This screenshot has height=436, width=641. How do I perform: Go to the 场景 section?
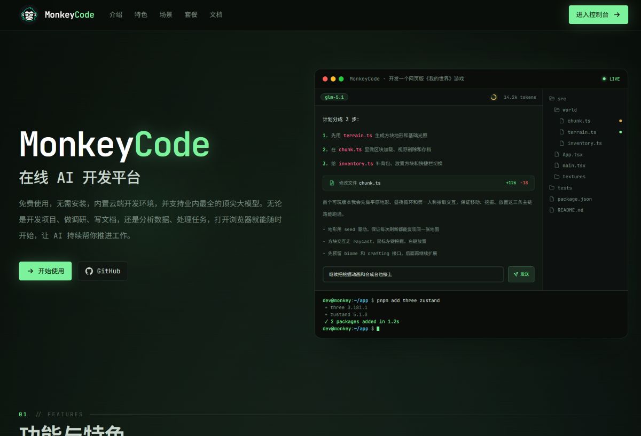[x=166, y=15]
